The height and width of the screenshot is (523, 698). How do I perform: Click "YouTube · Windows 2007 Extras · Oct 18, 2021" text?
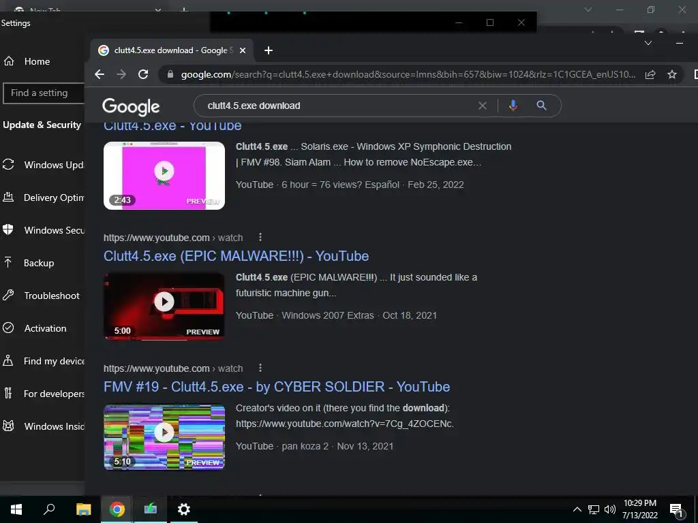point(336,315)
